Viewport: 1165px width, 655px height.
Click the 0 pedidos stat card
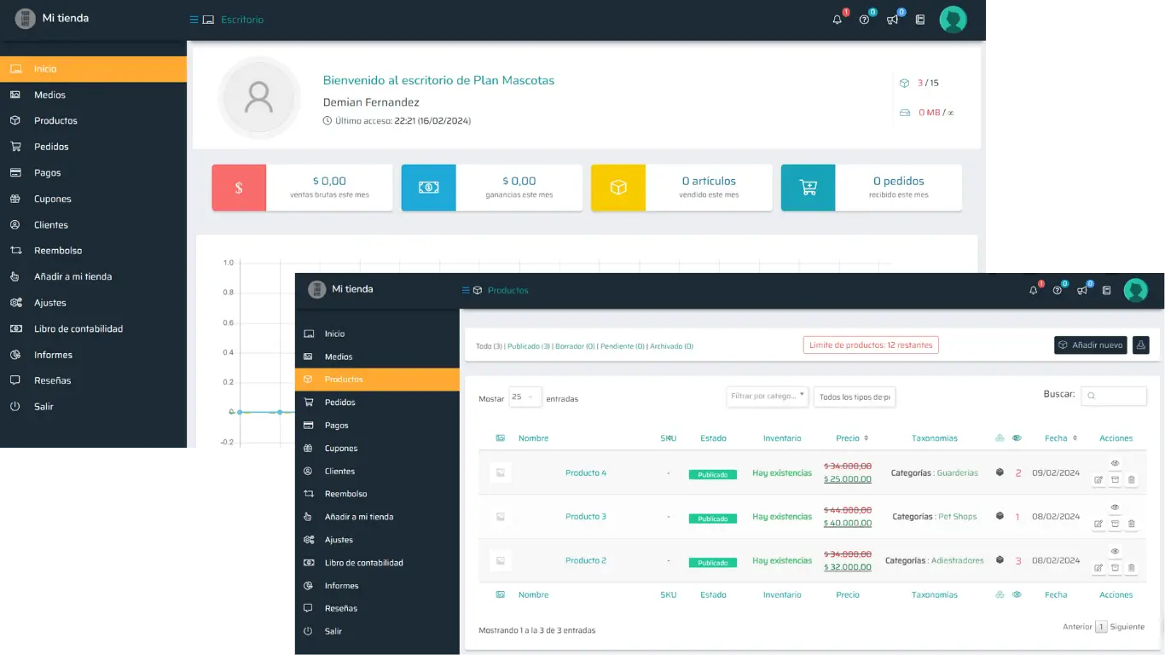pos(872,188)
